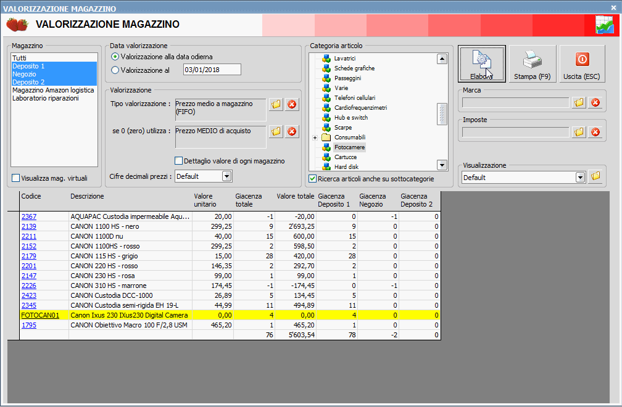Viewport: 622px width, 407px height.
Task: Select Passeggini category icon
Action: pyautogui.click(x=326, y=78)
